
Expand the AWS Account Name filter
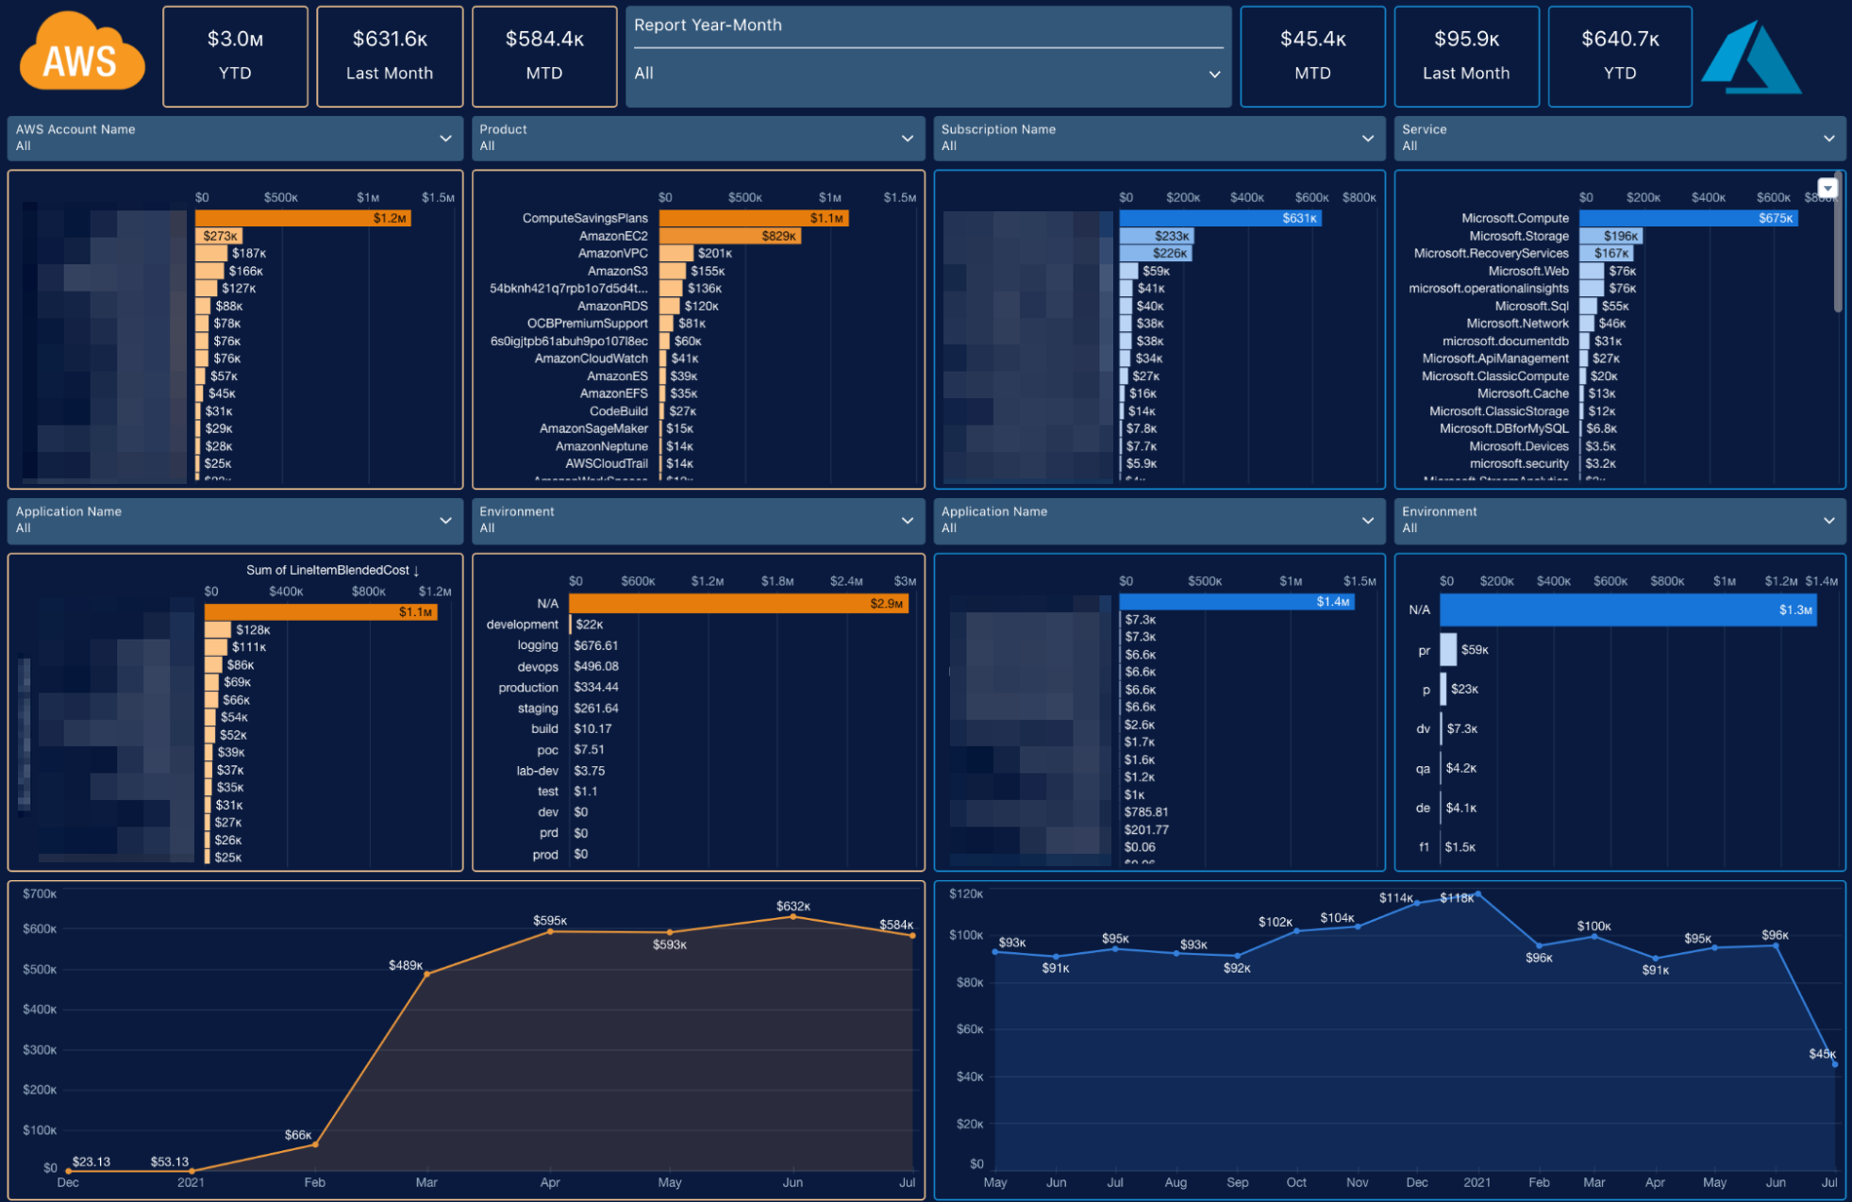(445, 138)
